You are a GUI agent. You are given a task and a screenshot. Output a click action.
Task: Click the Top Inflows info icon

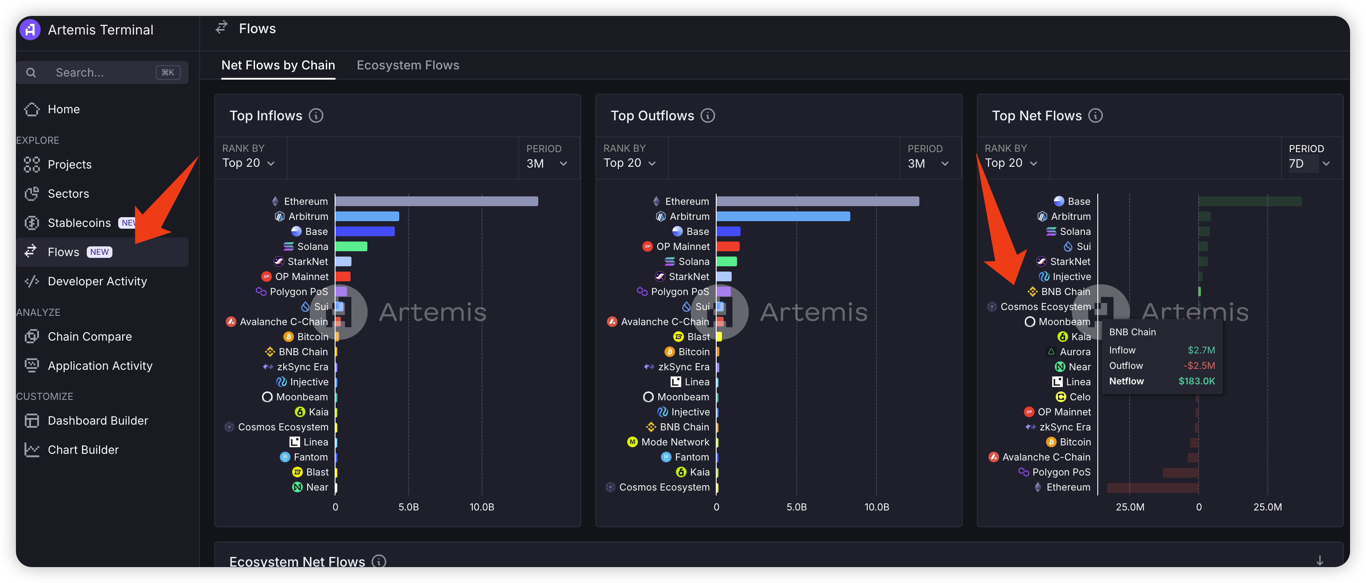(316, 115)
